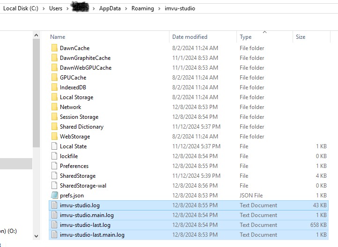Expand the chevron after Local Disk (C:)
Screen dimensions: 338x247
(x=44, y=8)
